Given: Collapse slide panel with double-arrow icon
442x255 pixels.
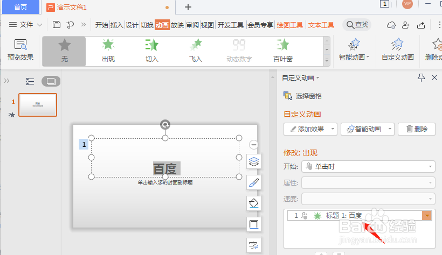Looking at the screenshot, I should (6, 81).
